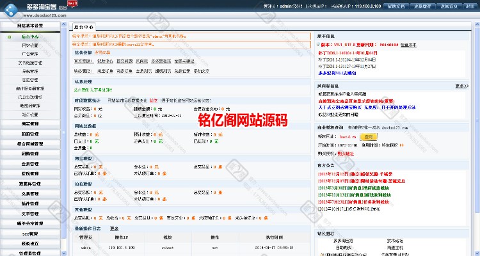Open 广告管理 in the sidebar menu
The width and height of the screenshot is (480, 256).
(30, 54)
